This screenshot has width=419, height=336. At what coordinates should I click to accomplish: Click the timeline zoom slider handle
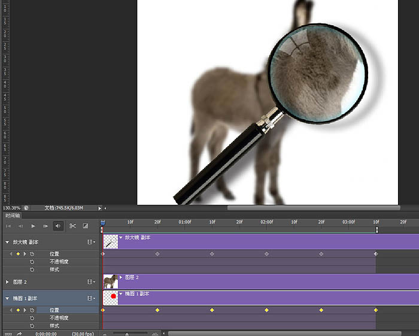126,333
